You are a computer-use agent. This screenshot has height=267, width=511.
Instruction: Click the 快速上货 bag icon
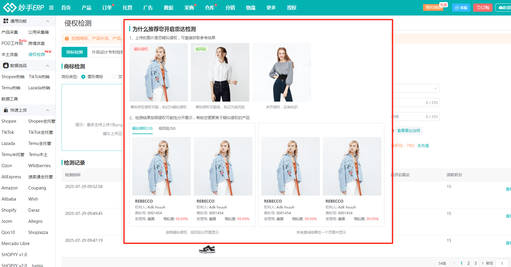pos(6,110)
